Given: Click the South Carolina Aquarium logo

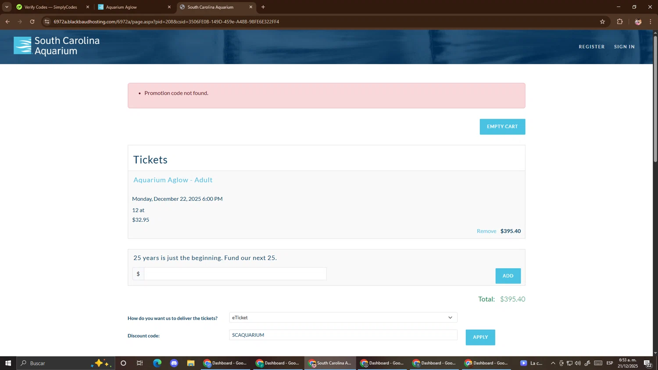Looking at the screenshot, I should click(57, 46).
